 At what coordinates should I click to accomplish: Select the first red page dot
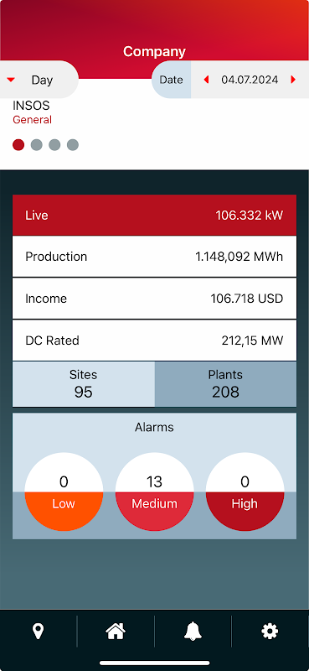tap(18, 144)
